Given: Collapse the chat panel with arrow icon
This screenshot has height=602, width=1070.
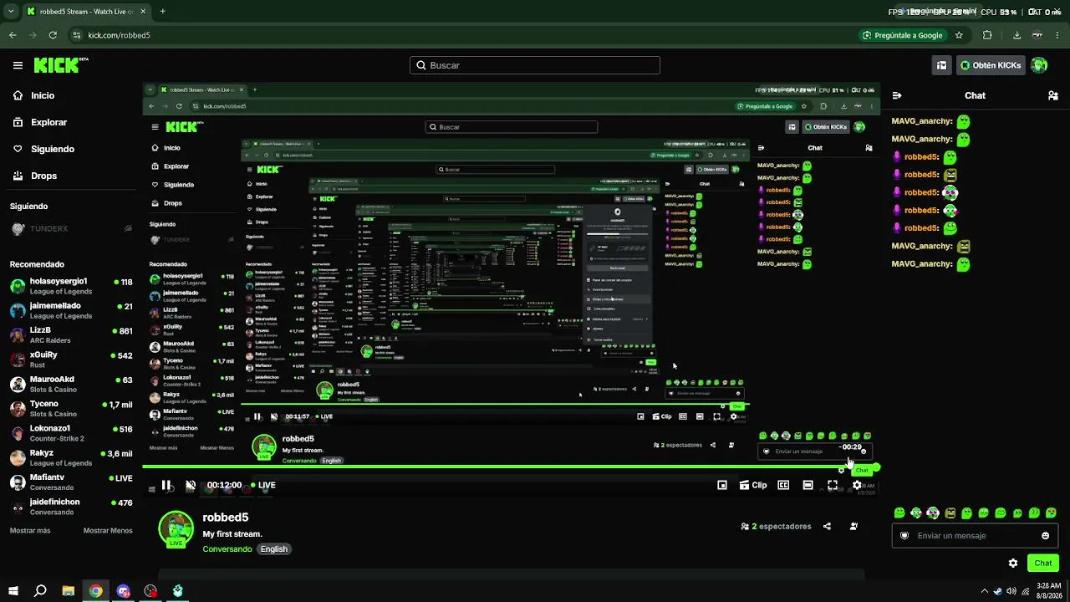Looking at the screenshot, I should tap(897, 95).
